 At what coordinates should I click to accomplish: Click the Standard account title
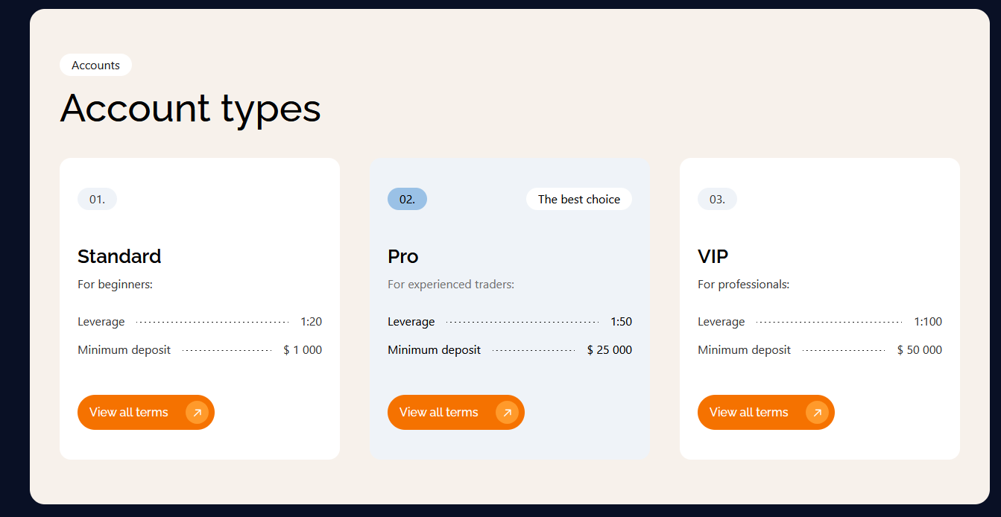click(x=119, y=256)
